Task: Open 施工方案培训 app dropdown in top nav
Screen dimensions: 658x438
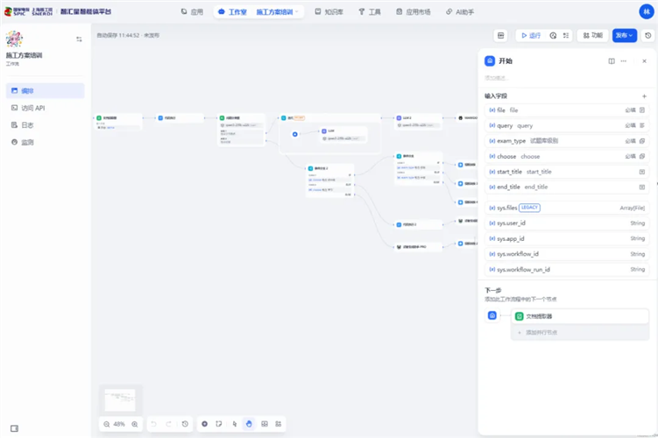Action: 277,12
